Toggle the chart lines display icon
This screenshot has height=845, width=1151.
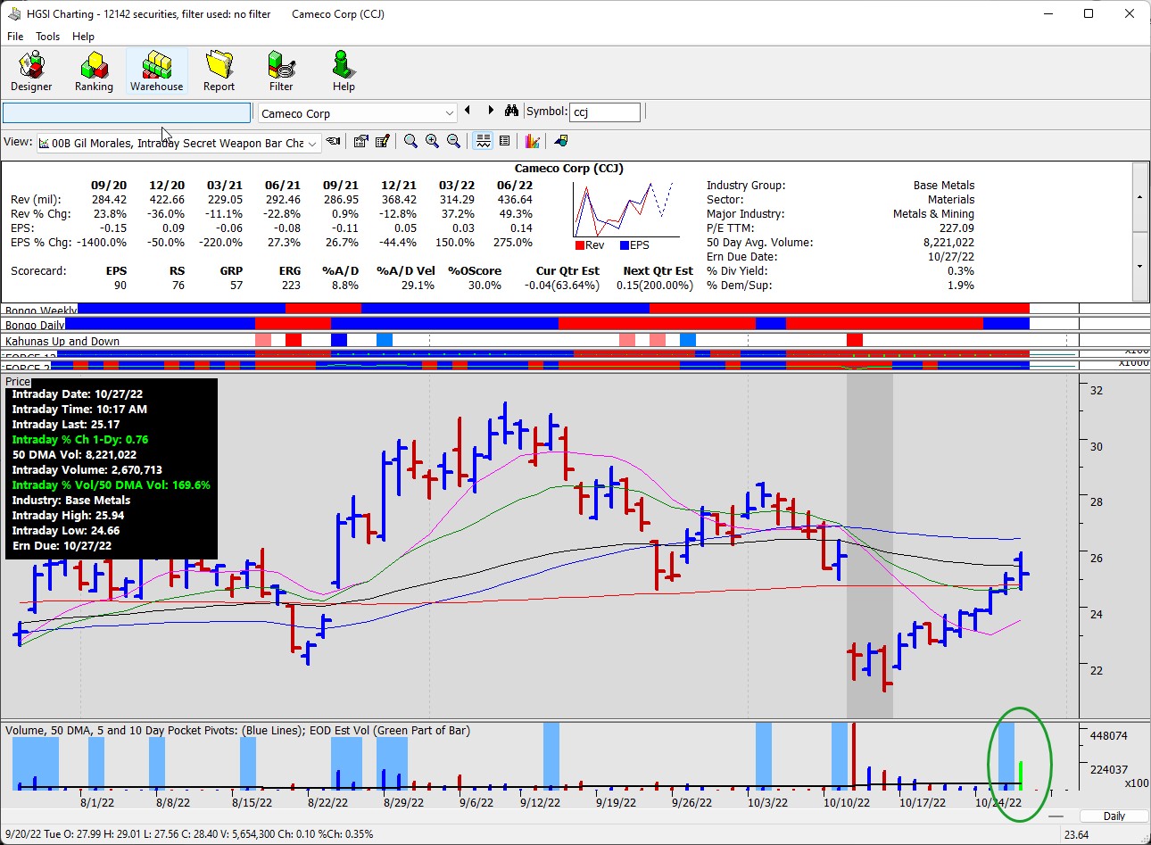pyautogui.click(x=483, y=141)
